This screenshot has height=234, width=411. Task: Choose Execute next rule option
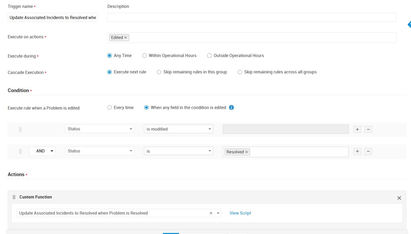point(110,72)
